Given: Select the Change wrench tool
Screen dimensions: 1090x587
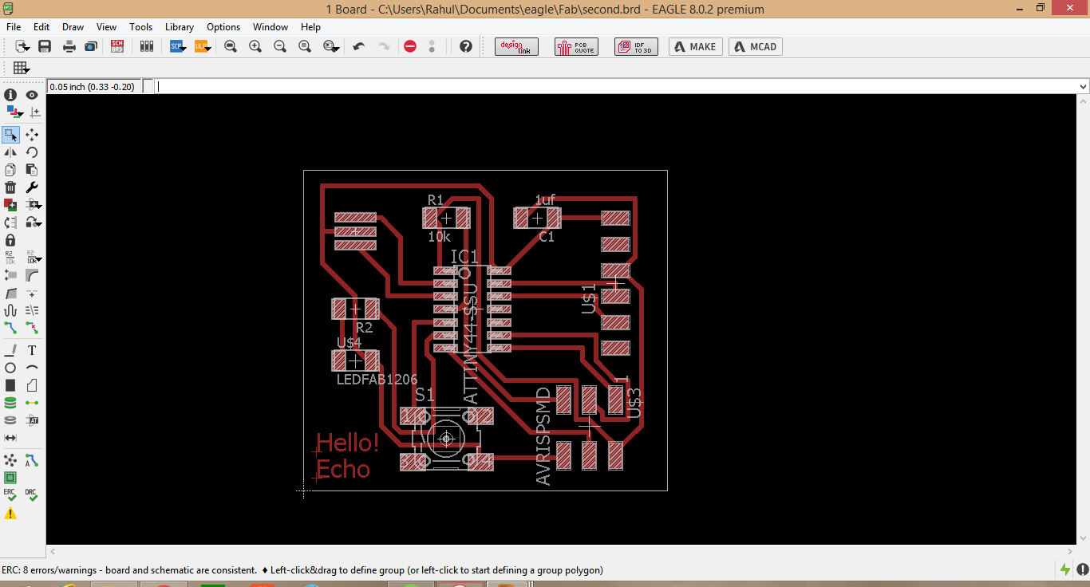Looking at the screenshot, I should pos(32,187).
